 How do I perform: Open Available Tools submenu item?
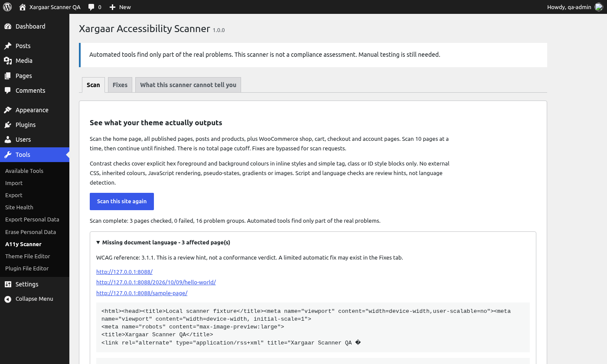click(24, 171)
